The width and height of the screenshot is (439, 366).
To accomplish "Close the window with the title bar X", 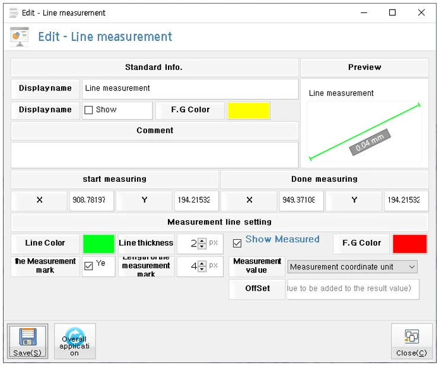I will [421, 12].
